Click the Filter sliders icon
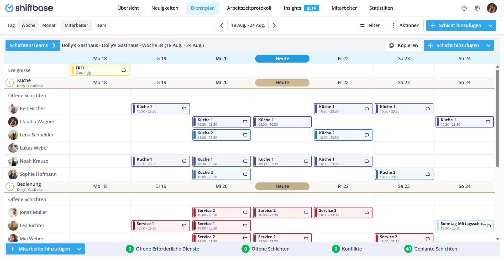This screenshot has height=260, width=504. 362,26
